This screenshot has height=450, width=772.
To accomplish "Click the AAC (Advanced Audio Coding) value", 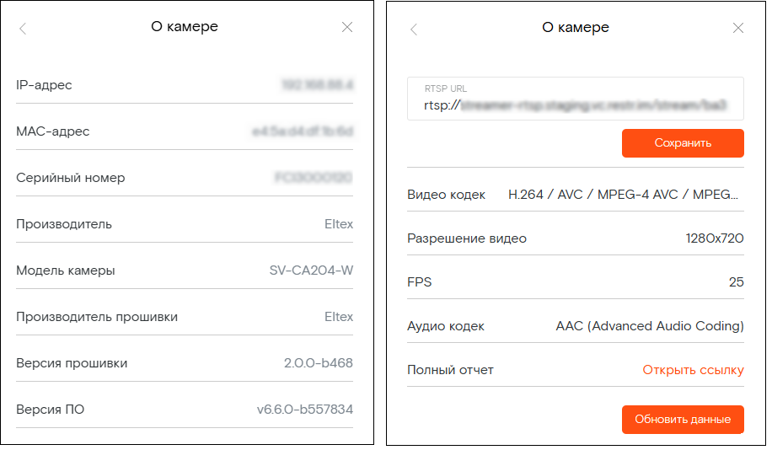I will pyautogui.click(x=650, y=326).
